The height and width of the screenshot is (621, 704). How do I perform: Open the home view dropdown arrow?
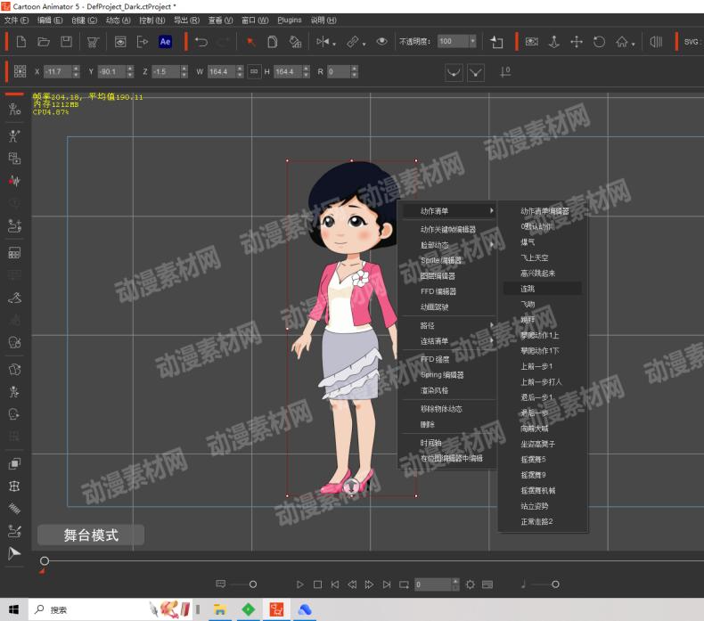click(633, 44)
